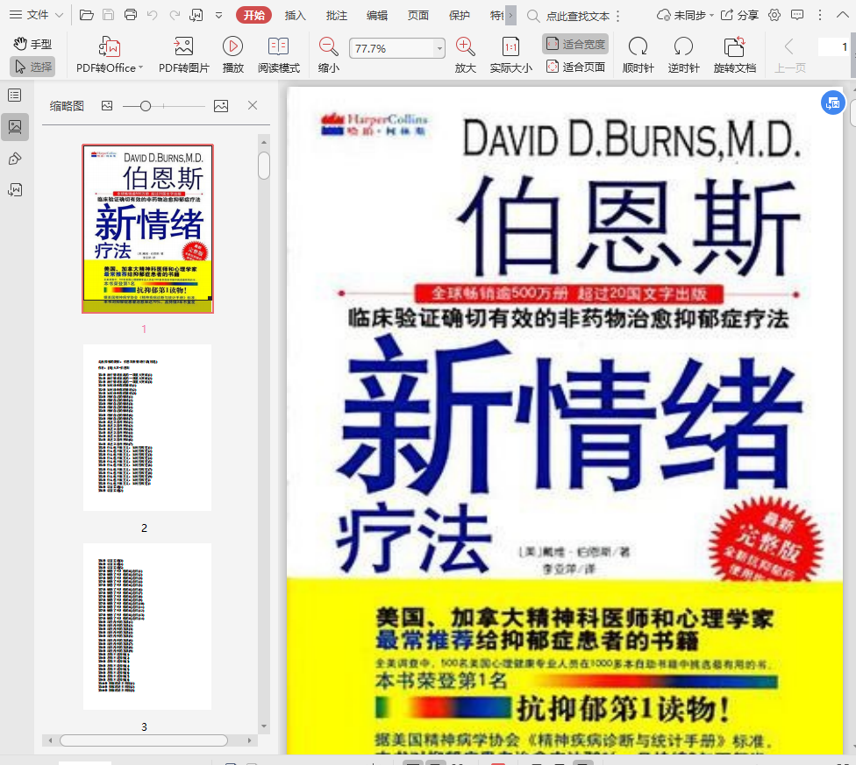Click the 未同步 cloud sync button
Screen dimensions: 856x765
685,15
